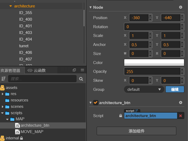The height and width of the screenshot is (141, 188).
Task: Expand the res folder
Action: click(x=3, y=94)
